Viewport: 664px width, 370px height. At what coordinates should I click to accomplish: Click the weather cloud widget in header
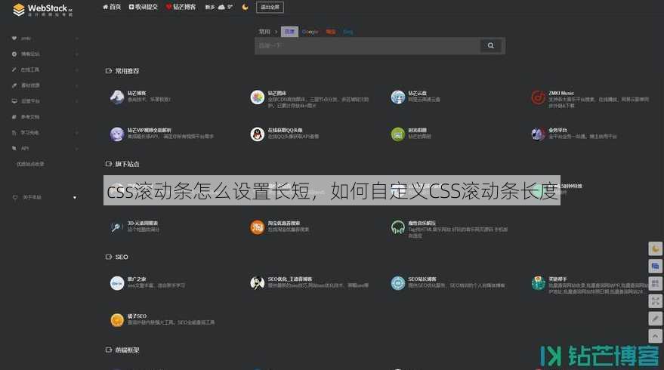point(219,7)
